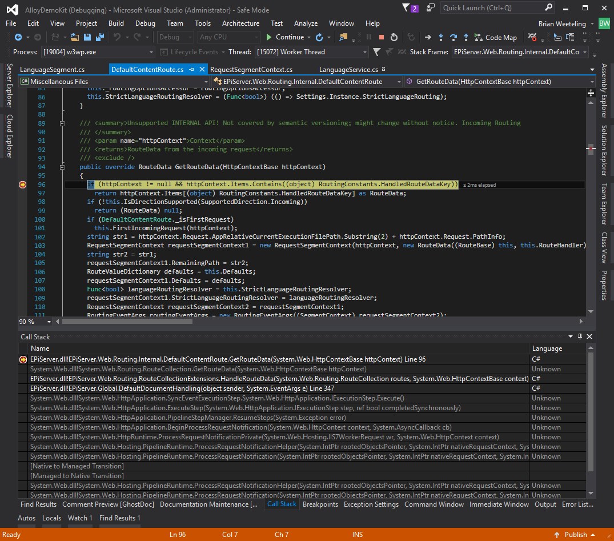Close the DefaultContentRoute.cs tab
The height and width of the screenshot is (541, 614).
tap(202, 69)
